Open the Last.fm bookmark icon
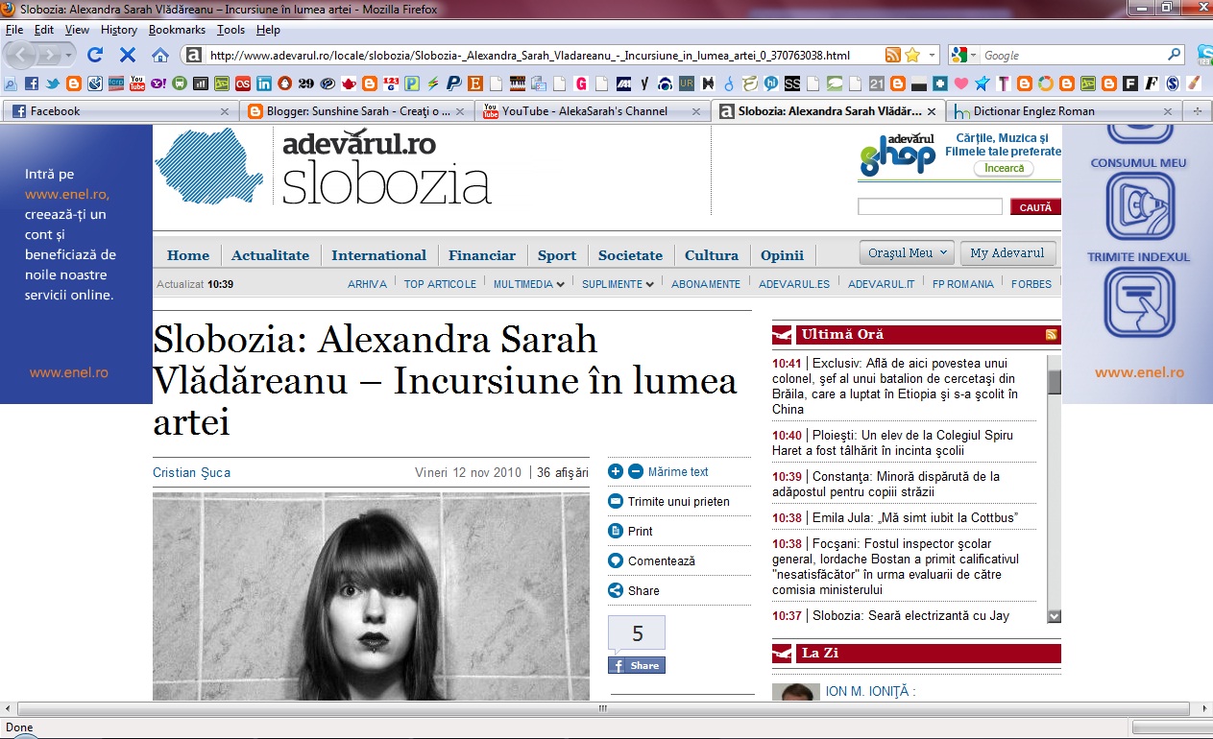This screenshot has width=1213, height=739. point(243,83)
